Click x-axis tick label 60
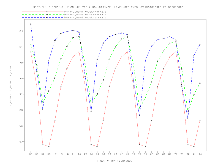Viewport: 218px width, 168px height. [x=152, y=154]
